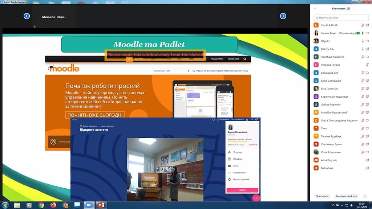The image size is (372, 209).
Task: Select participant Хлуп'янець Ірина
Action: pyautogui.click(x=341, y=144)
